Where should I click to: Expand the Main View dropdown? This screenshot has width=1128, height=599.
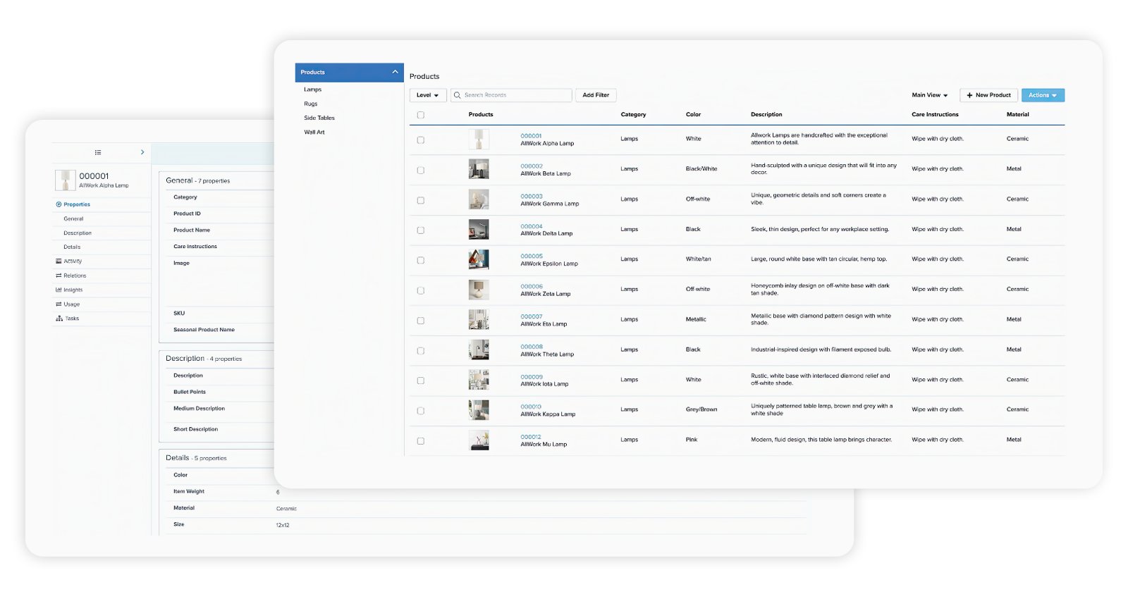pyautogui.click(x=929, y=95)
